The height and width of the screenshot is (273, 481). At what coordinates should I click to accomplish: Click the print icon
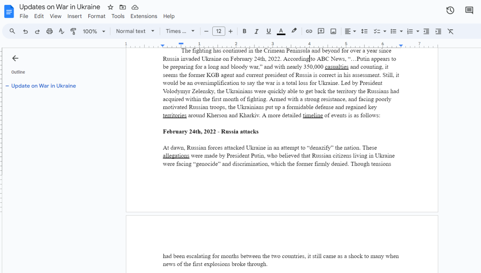tap(49, 32)
